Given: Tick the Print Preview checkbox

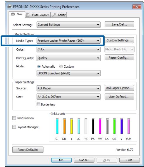Looking at the screenshot, I should 14,118.
